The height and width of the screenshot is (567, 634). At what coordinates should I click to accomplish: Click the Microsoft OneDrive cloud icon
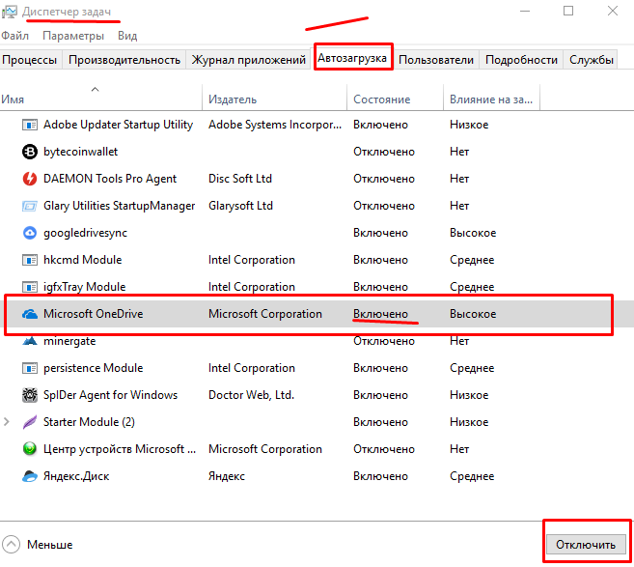click(29, 314)
